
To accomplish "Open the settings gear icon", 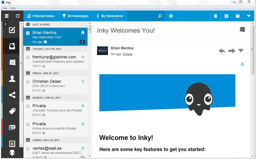I will coord(171,16).
